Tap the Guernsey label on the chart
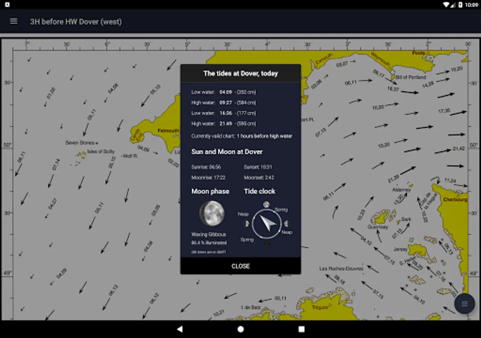 click(x=378, y=227)
